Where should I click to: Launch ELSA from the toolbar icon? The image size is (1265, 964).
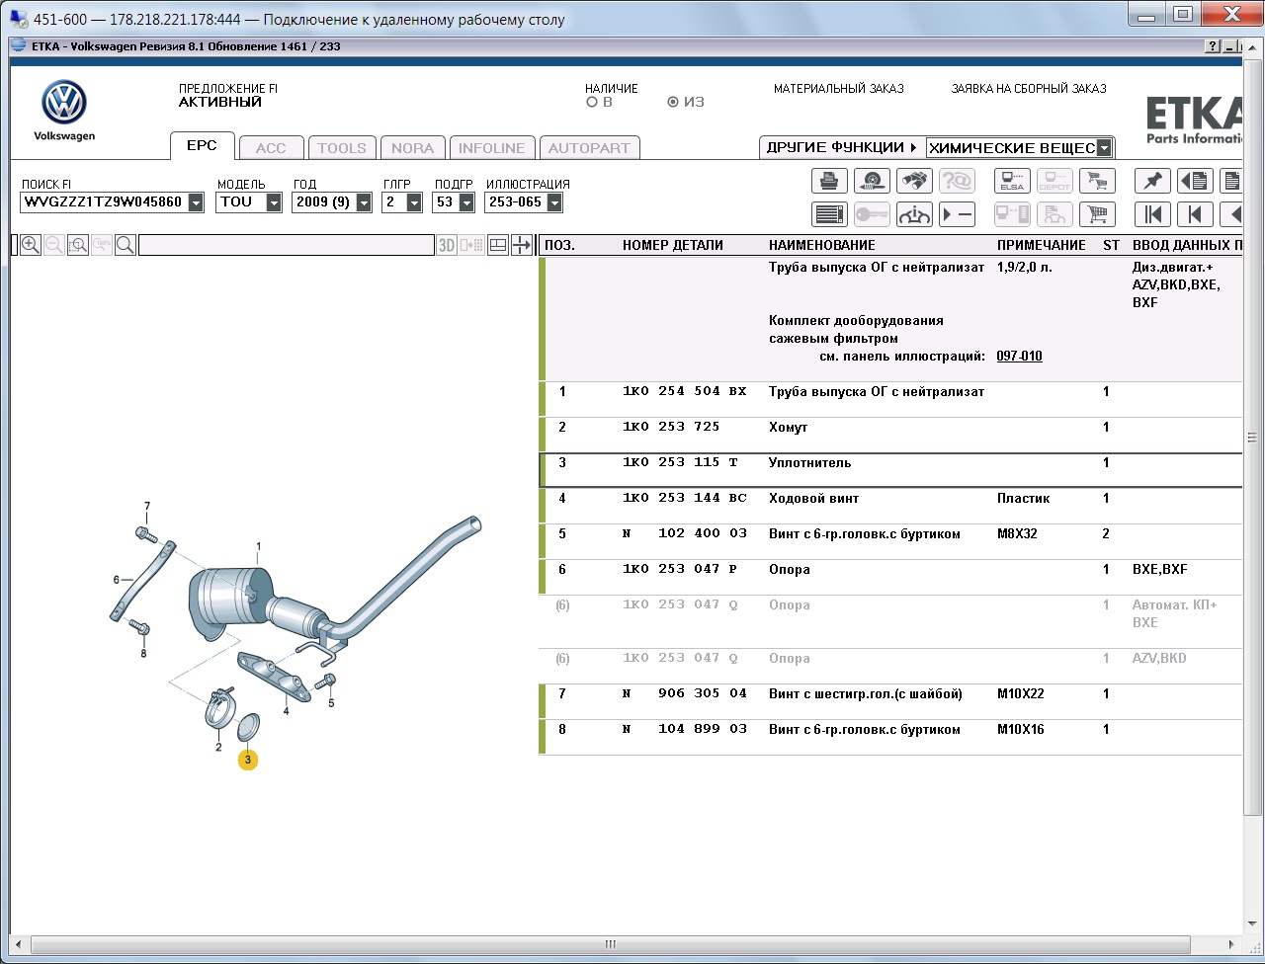tap(1012, 181)
